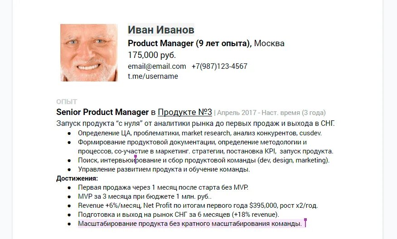This screenshot has width=397, height=239.
Task: Click the purple collaborator cursor in интервьюирование
Action: pyautogui.click(x=136, y=159)
